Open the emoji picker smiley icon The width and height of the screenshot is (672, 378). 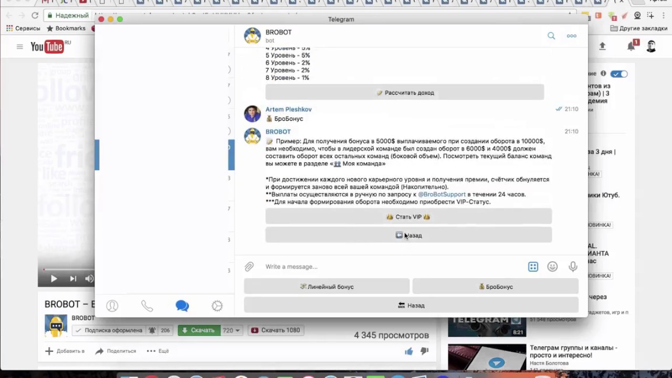(x=552, y=267)
